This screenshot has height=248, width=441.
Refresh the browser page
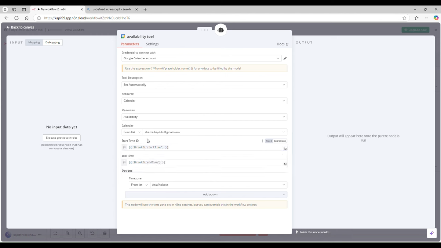(16, 18)
